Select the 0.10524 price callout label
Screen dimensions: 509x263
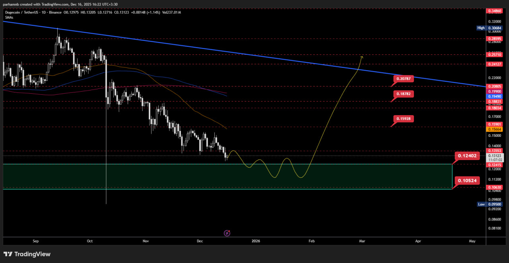[467, 180]
